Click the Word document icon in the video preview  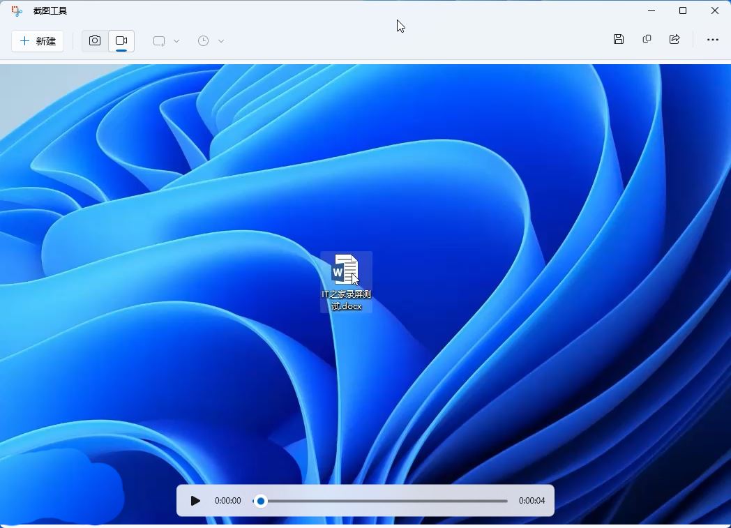345,270
